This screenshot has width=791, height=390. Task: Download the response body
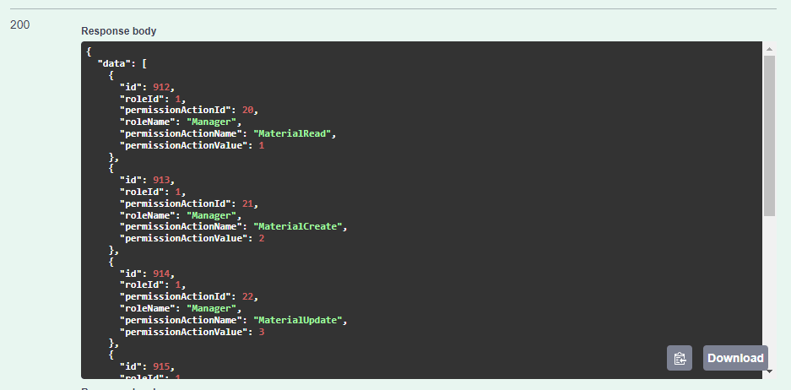pos(735,358)
